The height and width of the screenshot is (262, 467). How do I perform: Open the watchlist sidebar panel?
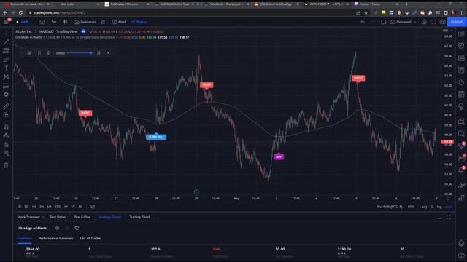tap(461, 33)
